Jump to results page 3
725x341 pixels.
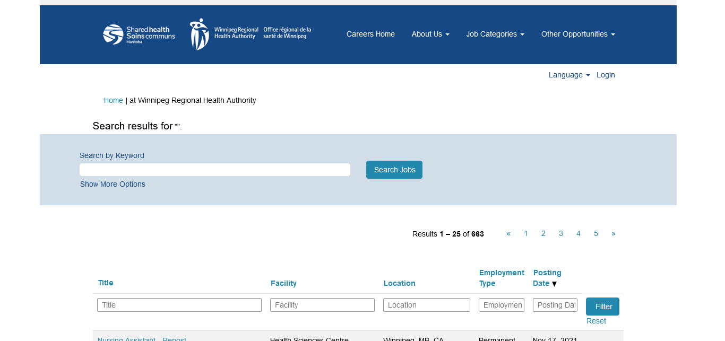coord(560,233)
